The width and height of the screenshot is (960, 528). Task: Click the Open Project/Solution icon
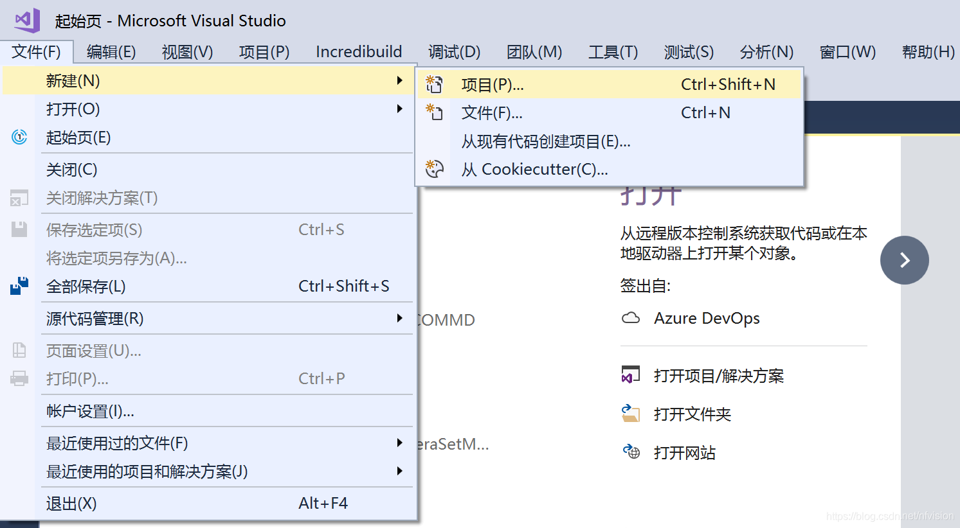pos(631,374)
